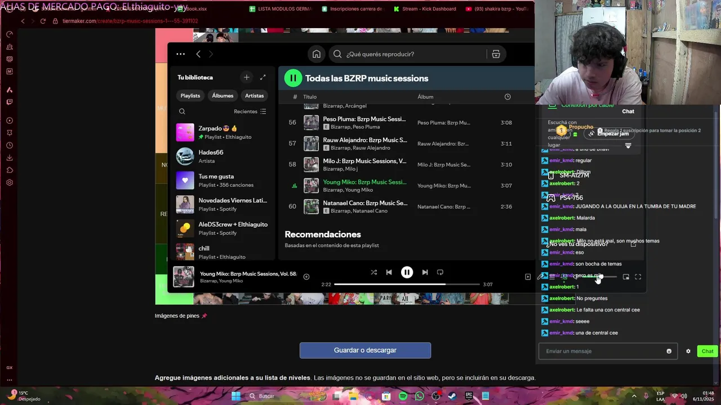Filter library by Playlists
Screen dimensions: 721x405
pos(190,96)
